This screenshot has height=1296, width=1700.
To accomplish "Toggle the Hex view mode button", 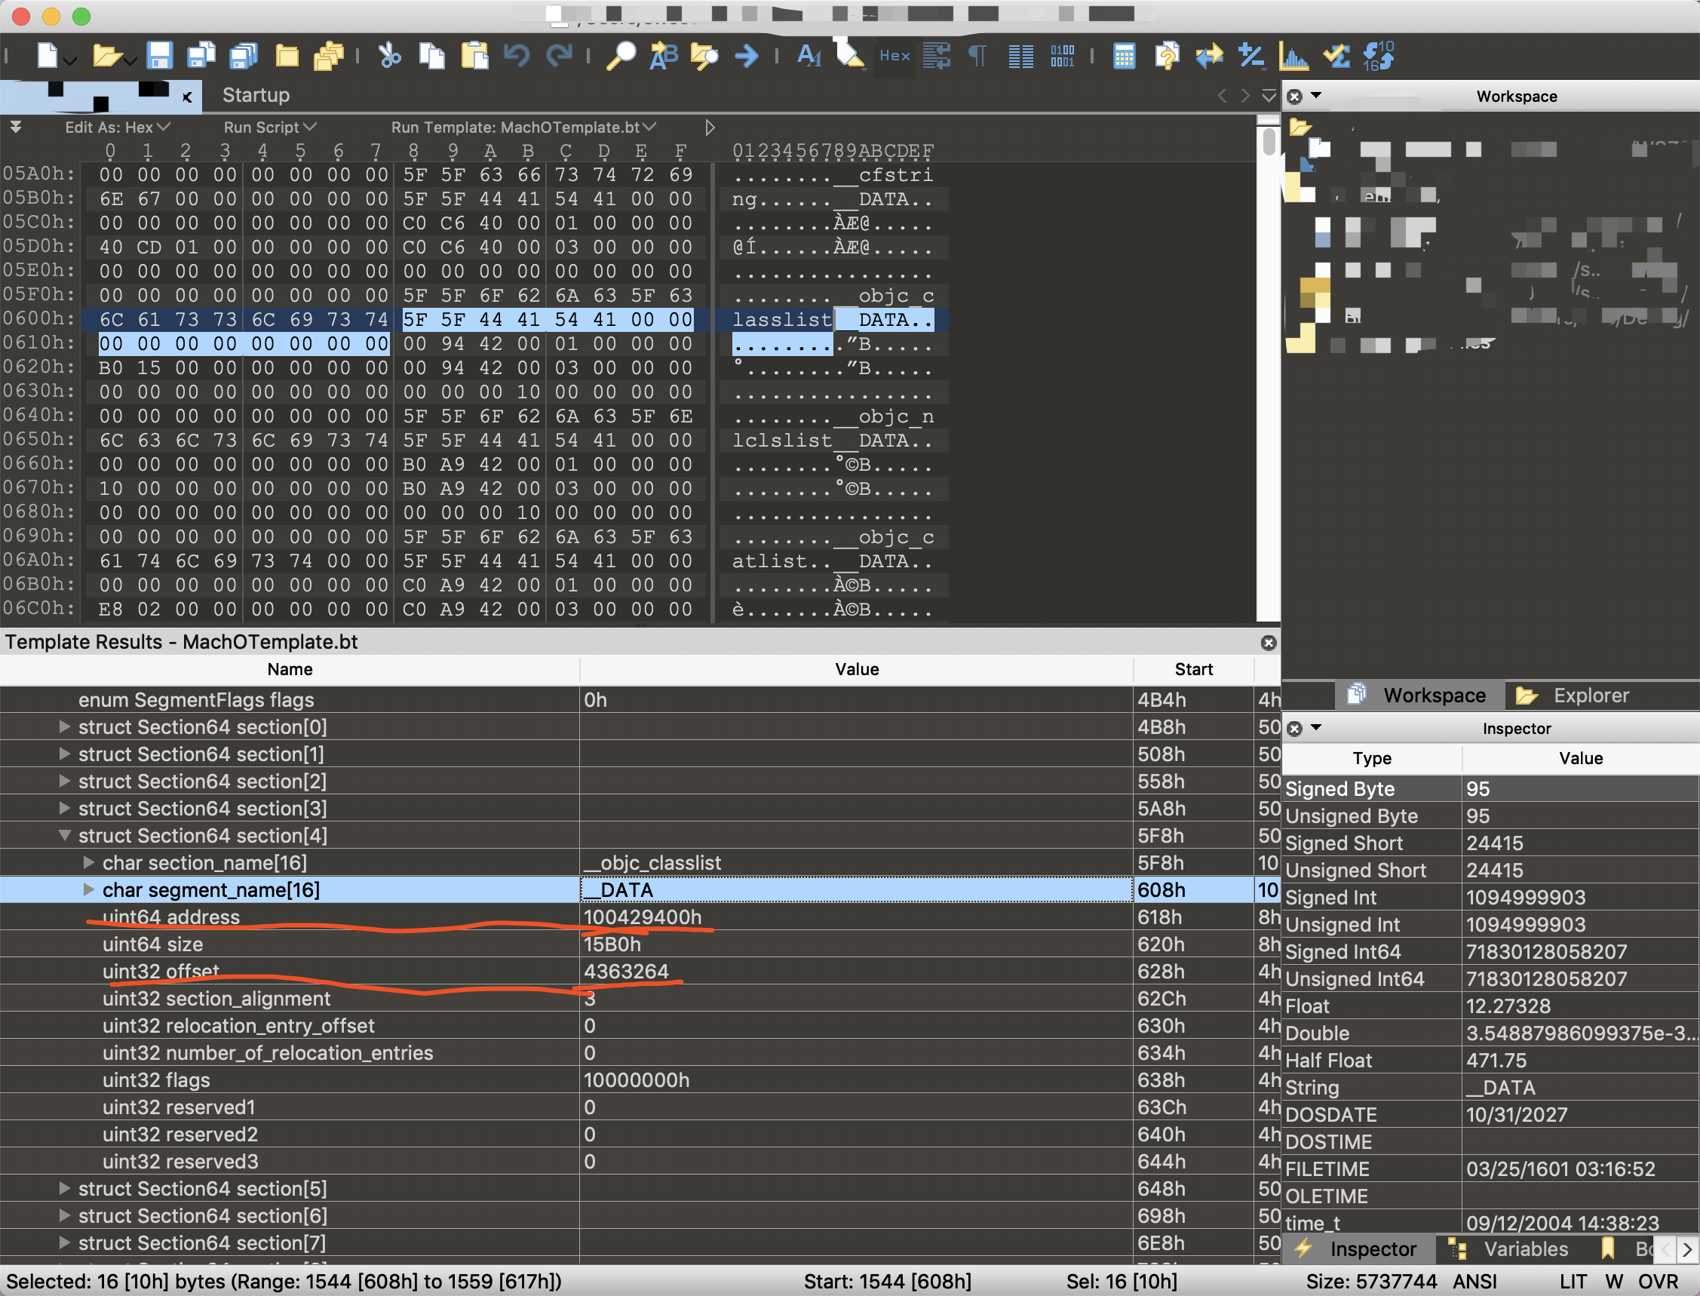I will pos(894,56).
